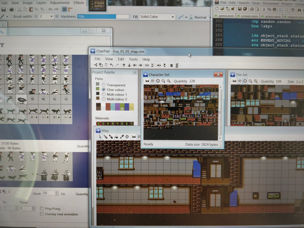Open the Fill Solid Color dropdown
This screenshot has width=304, height=228.
[x=173, y=17]
